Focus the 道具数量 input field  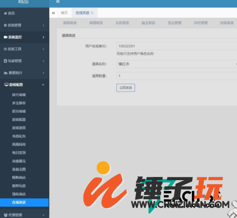pos(177,76)
